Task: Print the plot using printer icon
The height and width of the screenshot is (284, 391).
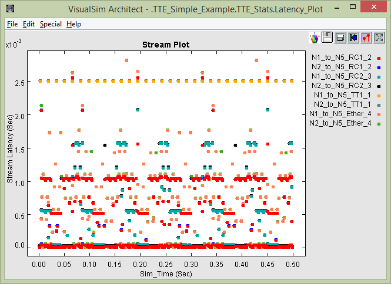Action: [340, 38]
